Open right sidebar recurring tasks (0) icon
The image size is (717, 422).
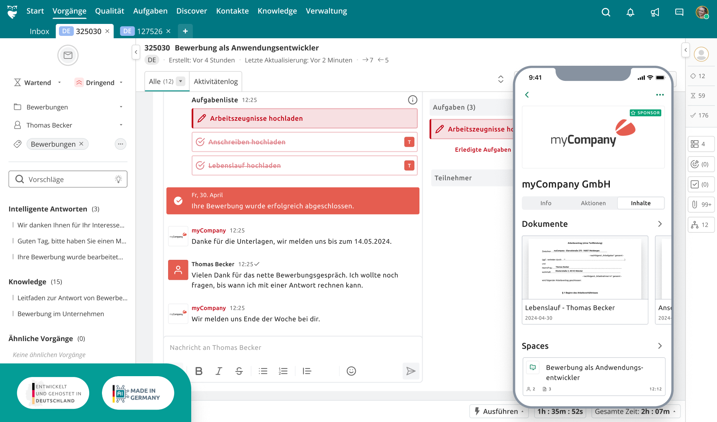pyautogui.click(x=701, y=164)
